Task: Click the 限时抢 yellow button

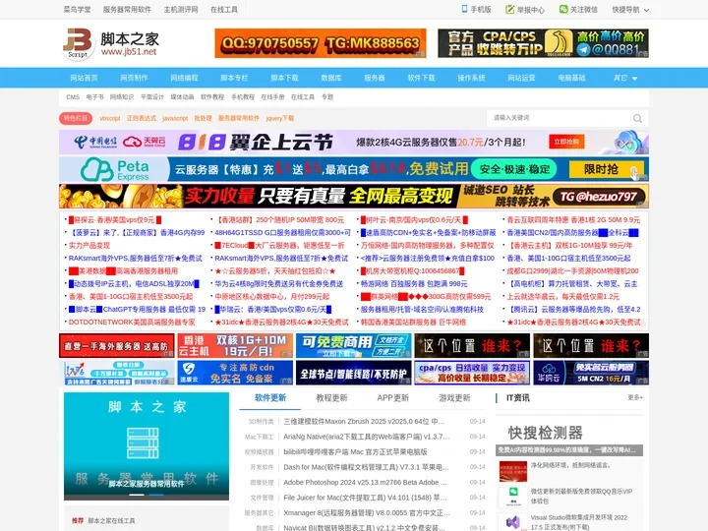Action: (x=607, y=169)
